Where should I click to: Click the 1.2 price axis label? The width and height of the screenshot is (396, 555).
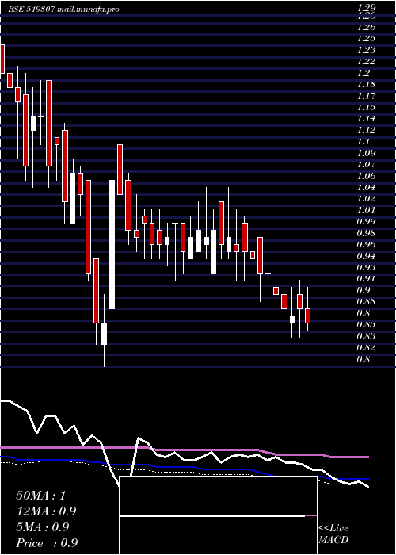point(364,73)
